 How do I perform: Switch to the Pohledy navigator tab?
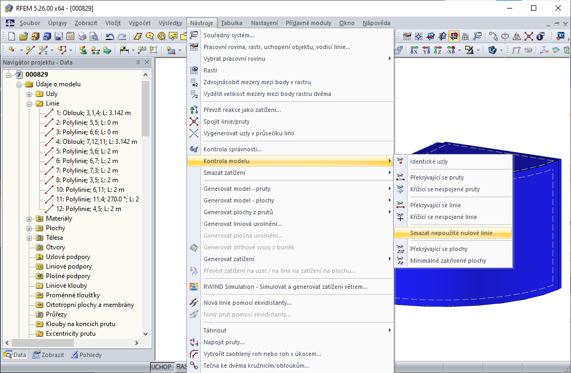point(87,355)
